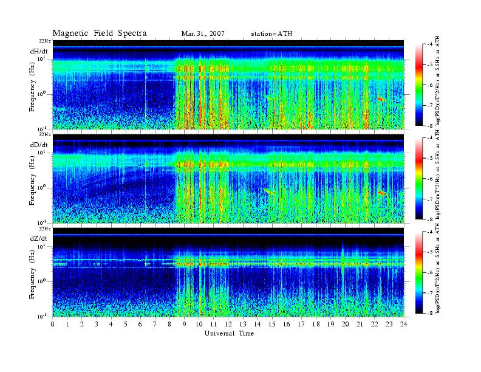Click hour tick label '0' on the time axis
The width and height of the screenshot is (481, 372).
tap(53, 324)
